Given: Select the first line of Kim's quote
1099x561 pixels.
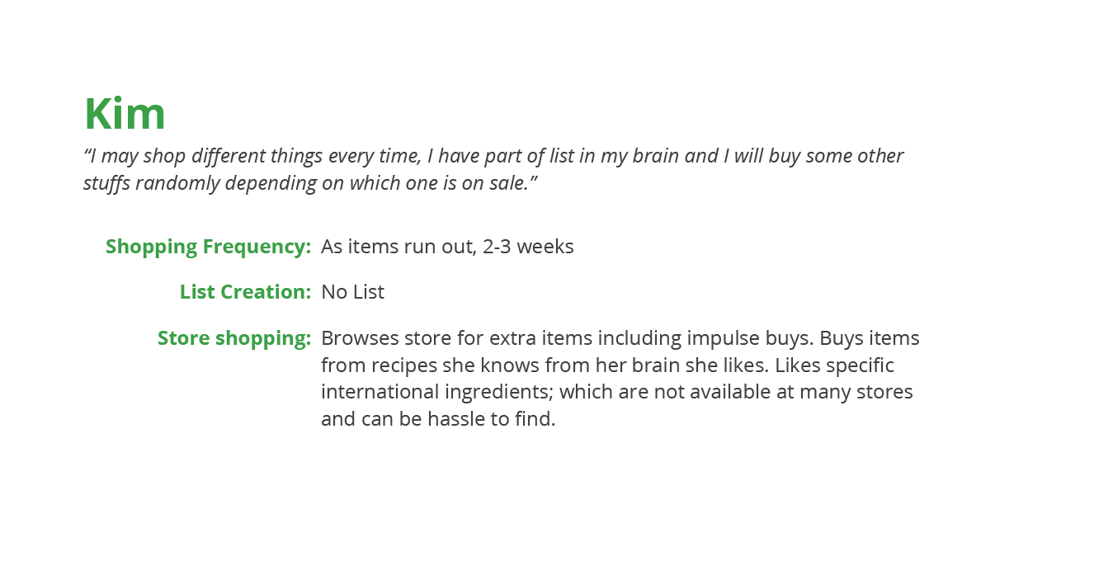Looking at the screenshot, I should pyautogui.click(x=493, y=156).
